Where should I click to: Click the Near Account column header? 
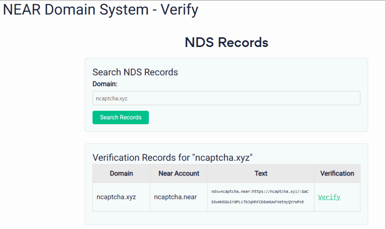(x=179, y=173)
